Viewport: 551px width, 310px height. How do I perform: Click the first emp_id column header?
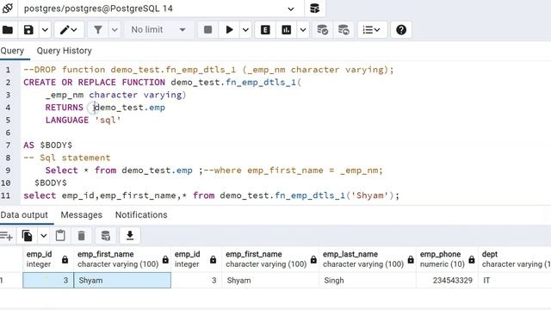(48, 259)
